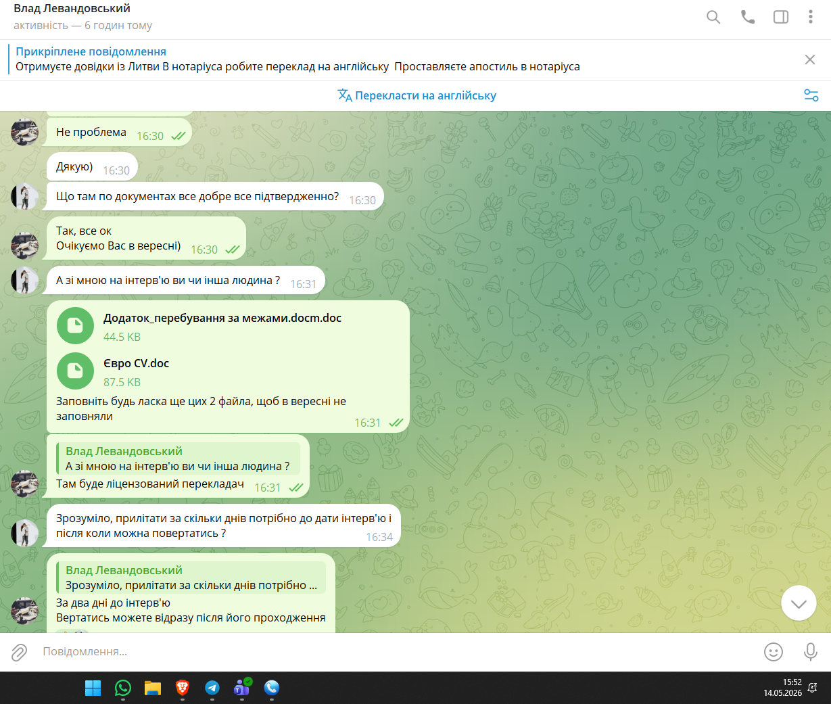Image resolution: width=831 pixels, height=704 pixels.
Task: Open search in chat icon
Action: coord(713,17)
